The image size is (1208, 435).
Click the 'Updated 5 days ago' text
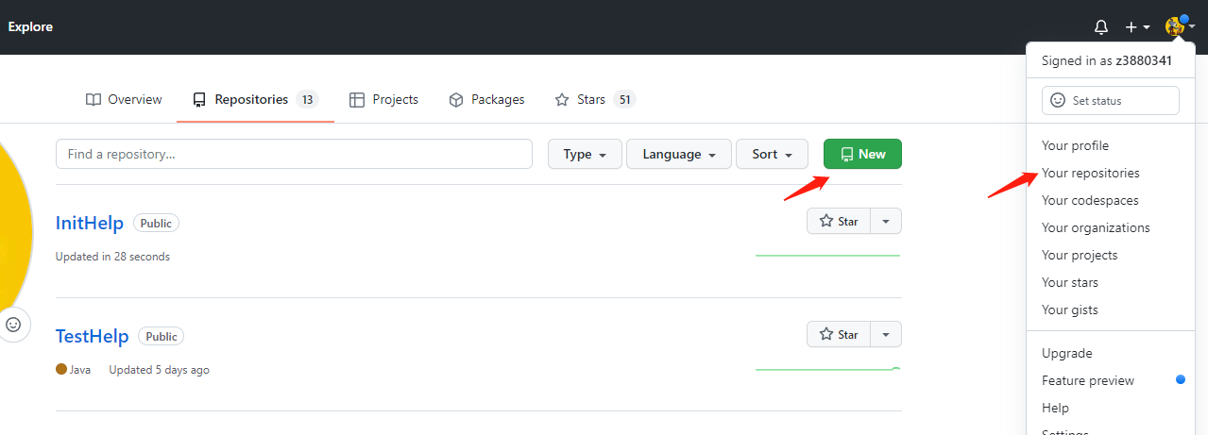[x=160, y=370]
